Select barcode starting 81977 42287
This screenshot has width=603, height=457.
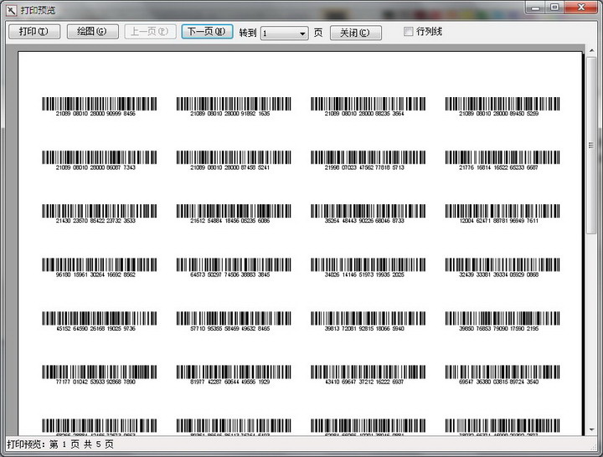234,375
